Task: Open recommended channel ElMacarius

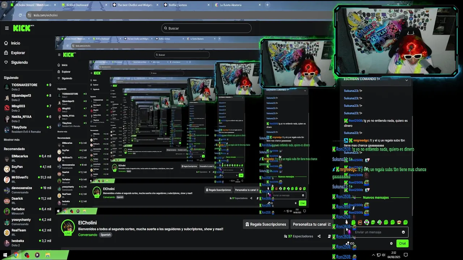Action: (x=27, y=158)
